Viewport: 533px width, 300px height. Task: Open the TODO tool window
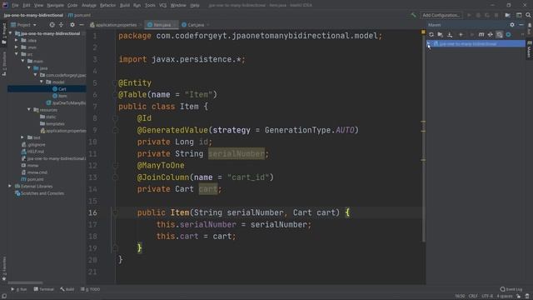[x=91, y=289]
